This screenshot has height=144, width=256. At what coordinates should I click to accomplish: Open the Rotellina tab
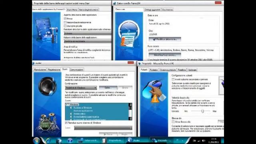click(182, 70)
